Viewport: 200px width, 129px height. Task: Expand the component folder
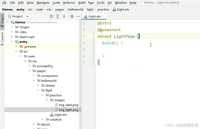(34, 76)
